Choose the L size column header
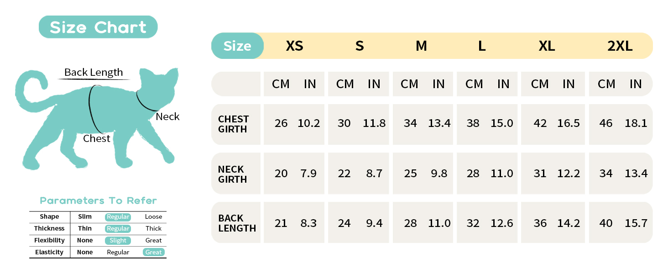The width and height of the screenshot is (668, 274). point(482,46)
